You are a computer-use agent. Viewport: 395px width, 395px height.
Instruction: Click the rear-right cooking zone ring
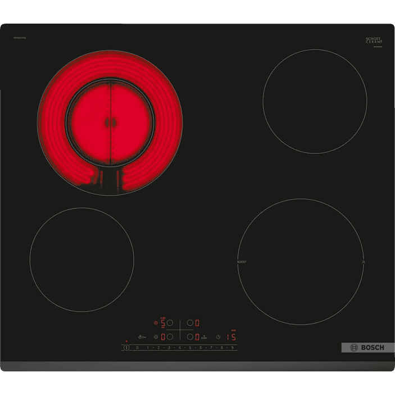[x=315, y=101]
